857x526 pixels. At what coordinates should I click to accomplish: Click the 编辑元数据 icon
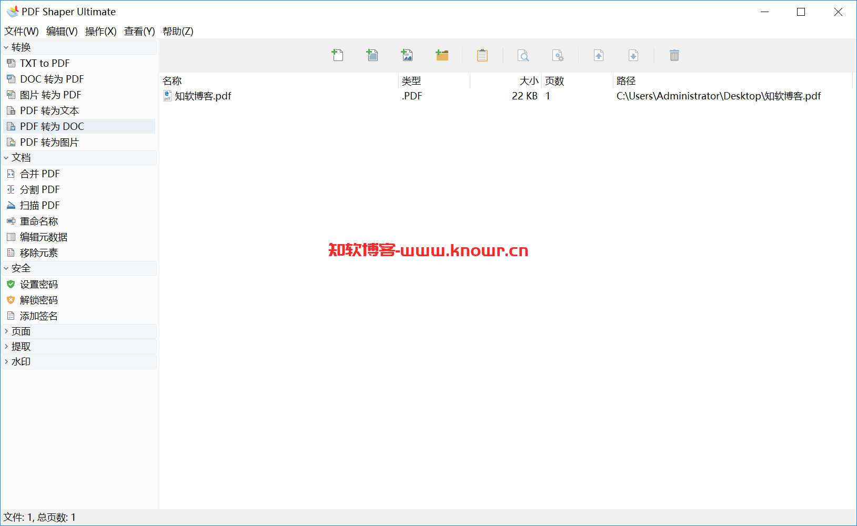tap(11, 237)
